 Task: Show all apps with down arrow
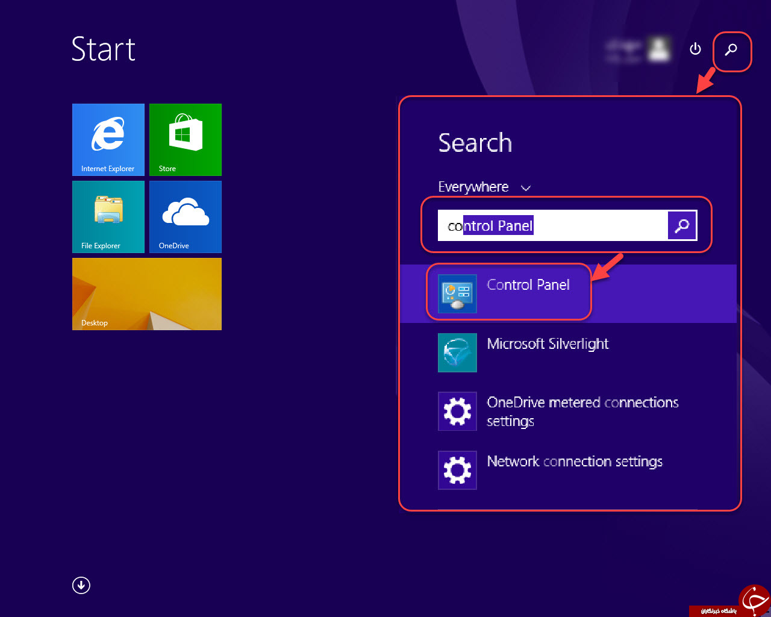[81, 585]
